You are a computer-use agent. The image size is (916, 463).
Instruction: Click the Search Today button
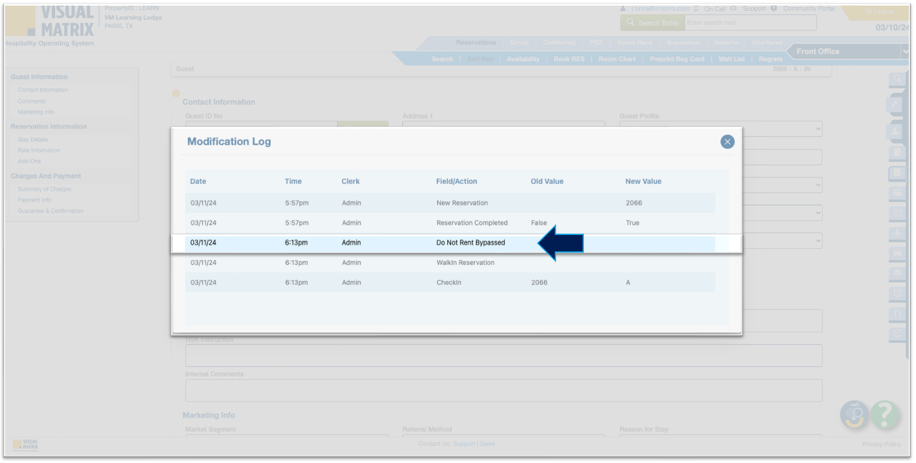[x=652, y=23]
